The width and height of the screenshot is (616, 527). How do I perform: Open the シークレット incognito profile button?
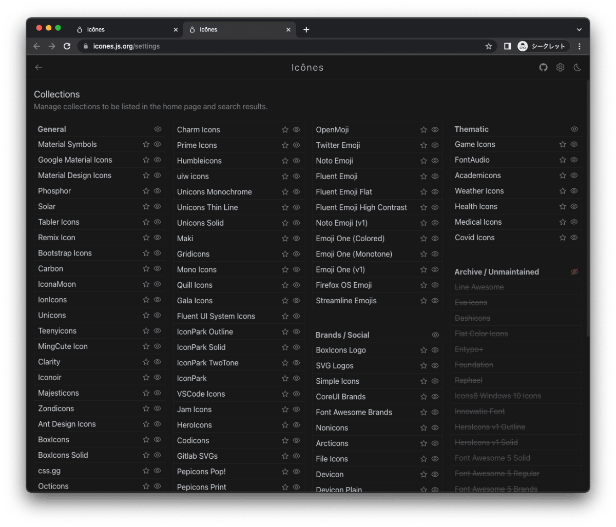tap(543, 46)
